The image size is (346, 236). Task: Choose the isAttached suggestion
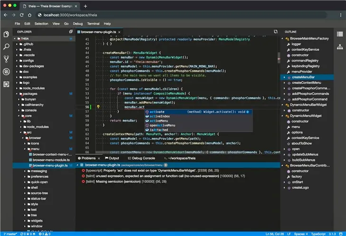pos(199,130)
